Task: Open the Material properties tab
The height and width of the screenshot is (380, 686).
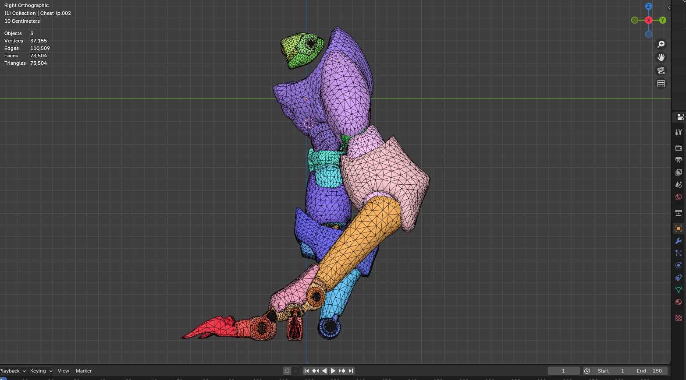Action: (679, 302)
